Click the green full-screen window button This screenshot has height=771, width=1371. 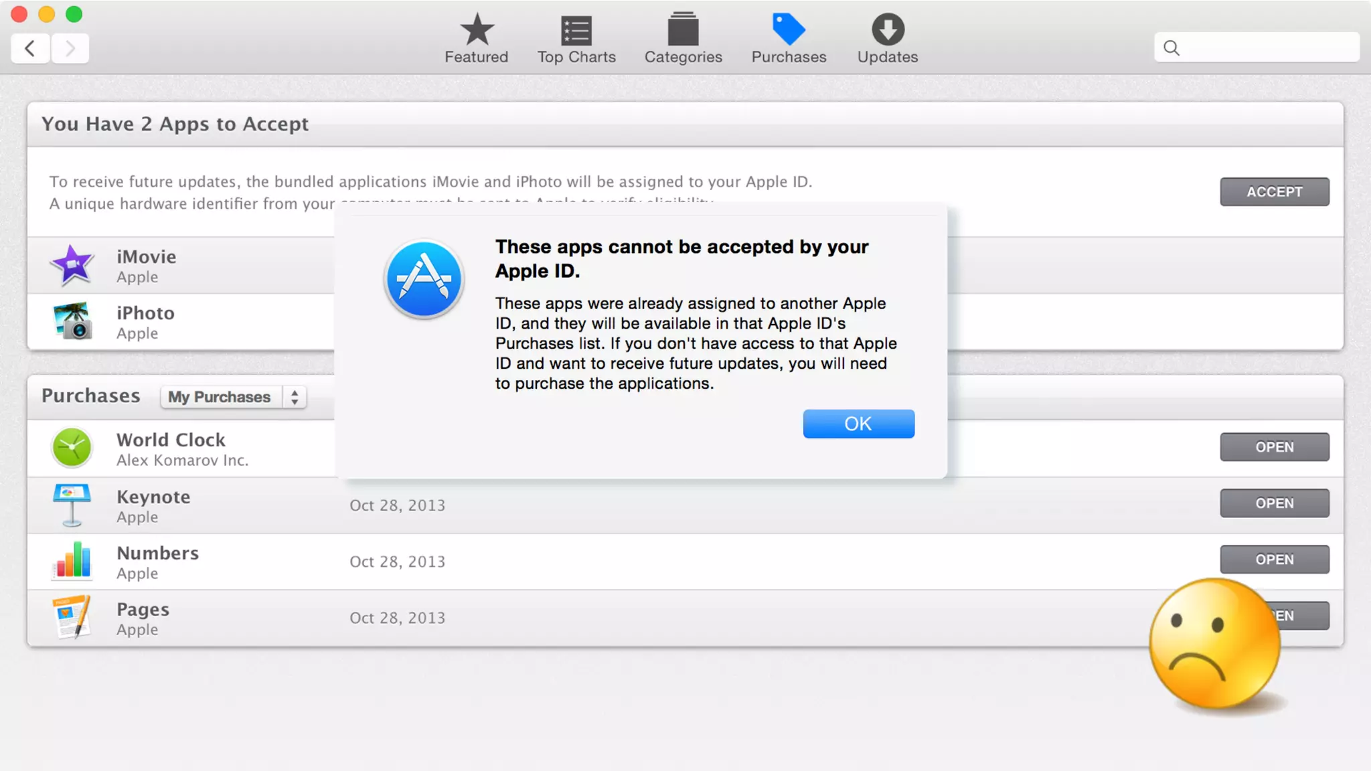click(x=74, y=14)
